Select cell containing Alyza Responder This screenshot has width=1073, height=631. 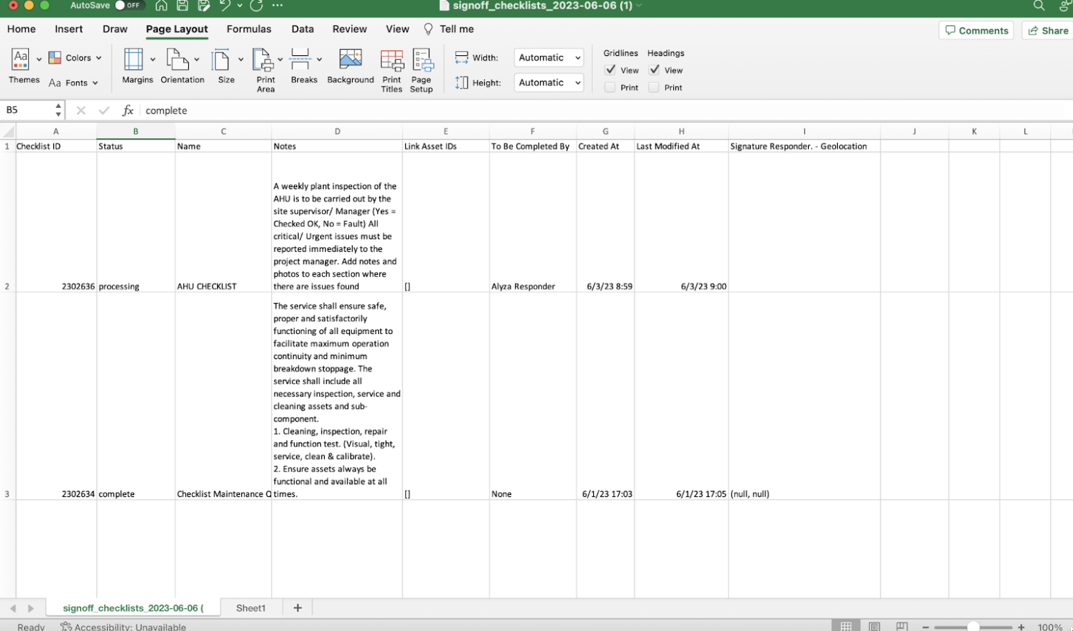(x=533, y=222)
